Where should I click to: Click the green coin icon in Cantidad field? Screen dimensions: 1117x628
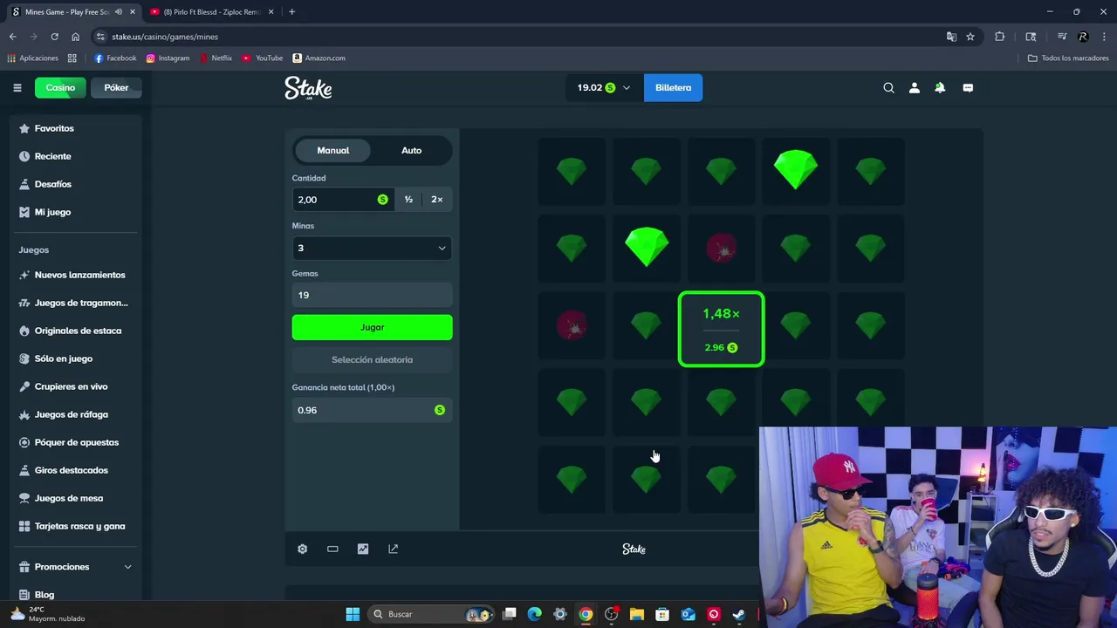(382, 200)
